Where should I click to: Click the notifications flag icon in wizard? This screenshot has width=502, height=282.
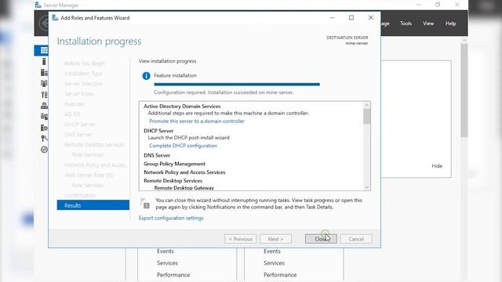tap(145, 204)
